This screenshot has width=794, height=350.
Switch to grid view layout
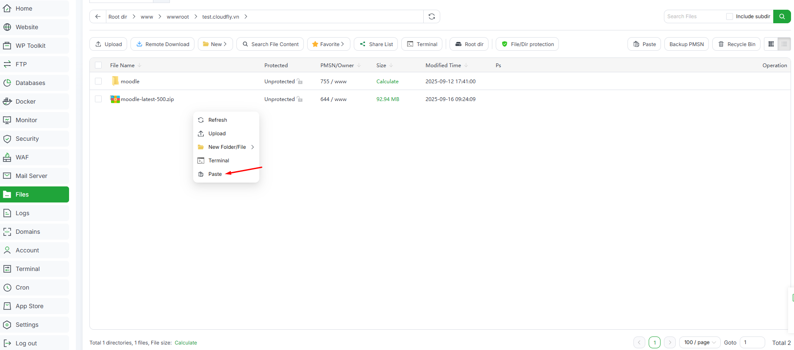point(771,44)
